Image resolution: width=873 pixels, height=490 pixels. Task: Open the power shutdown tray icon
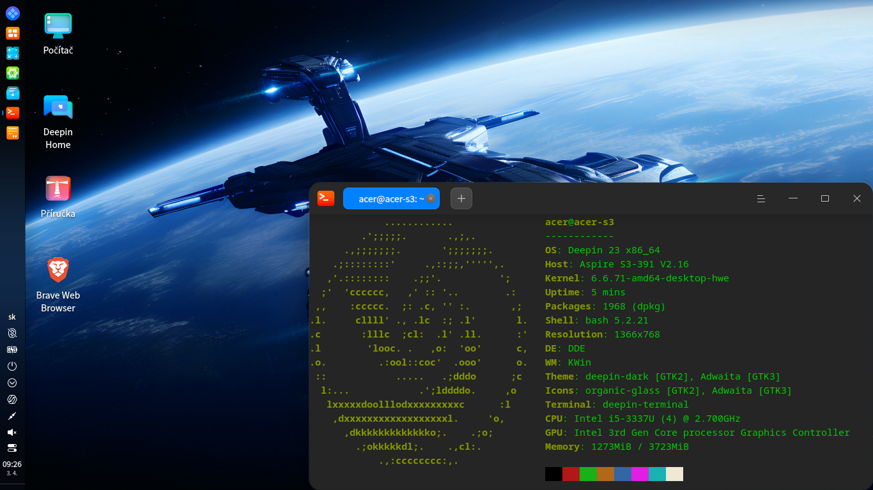point(12,366)
